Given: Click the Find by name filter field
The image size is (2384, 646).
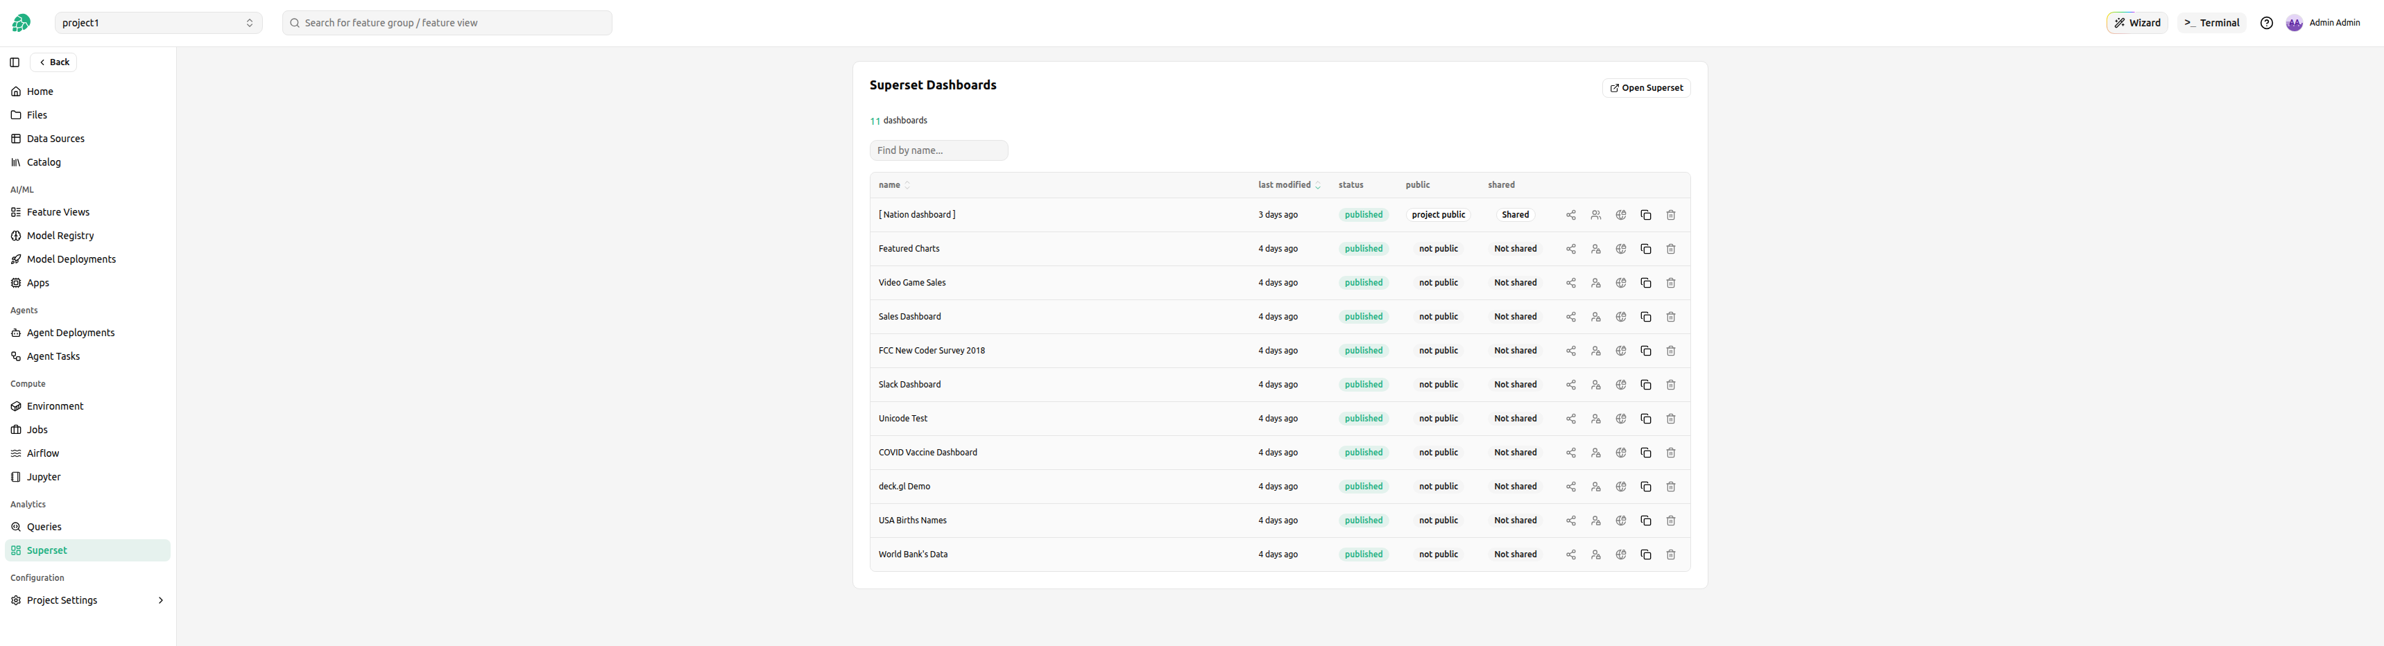Looking at the screenshot, I should point(938,150).
